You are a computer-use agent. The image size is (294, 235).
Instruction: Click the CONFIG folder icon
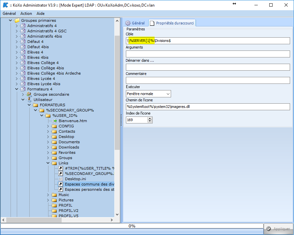click(54, 126)
